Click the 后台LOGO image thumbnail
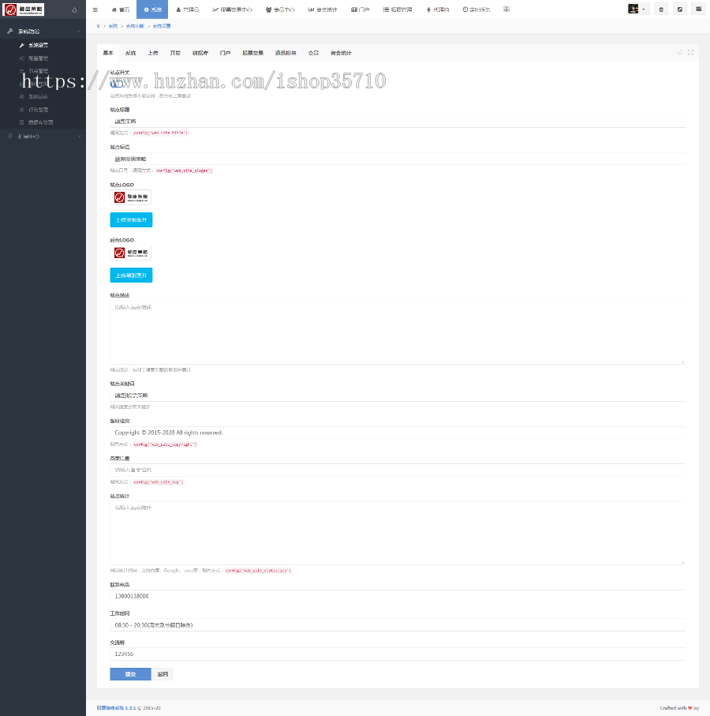Image resolution: width=710 pixels, height=716 pixels. click(130, 253)
